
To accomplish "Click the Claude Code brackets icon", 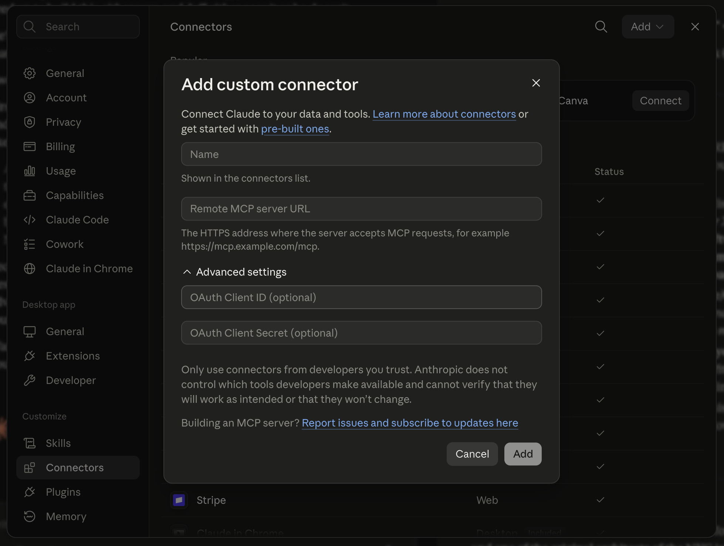I will click(30, 220).
